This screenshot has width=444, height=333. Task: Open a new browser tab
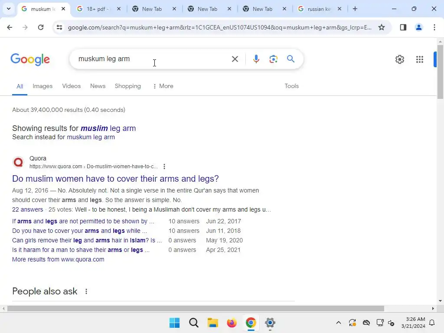pyautogui.click(x=355, y=9)
